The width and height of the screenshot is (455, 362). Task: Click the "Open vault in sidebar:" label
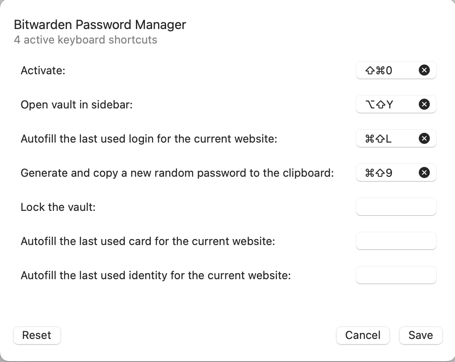pyautogui.click(x=77, y=105)
